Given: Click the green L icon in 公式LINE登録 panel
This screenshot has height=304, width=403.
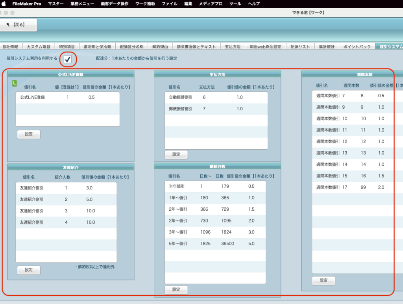Looking at the screenshot, I should click(x=15, y=83).
